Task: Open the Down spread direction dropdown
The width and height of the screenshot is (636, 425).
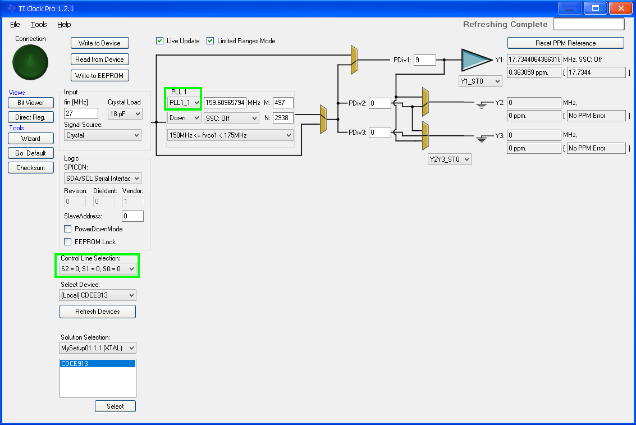Action: [x=184, y=118]
